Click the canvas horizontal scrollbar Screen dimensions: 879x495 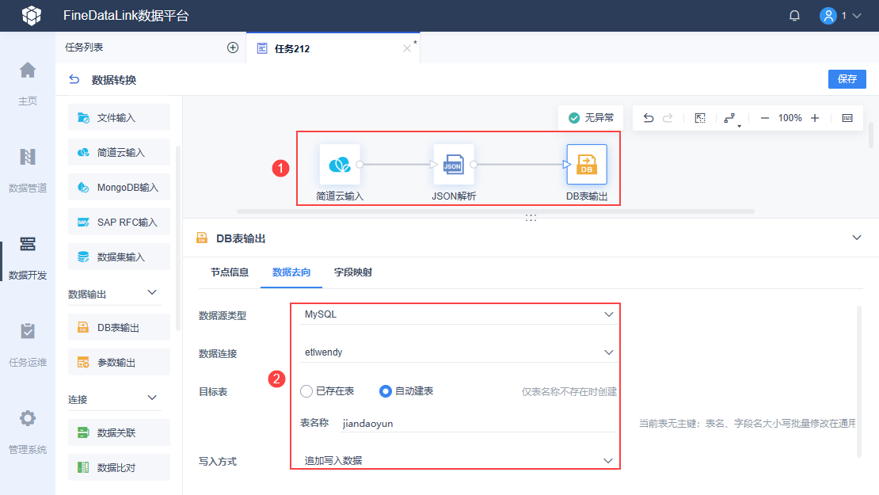tap(496, 211)
